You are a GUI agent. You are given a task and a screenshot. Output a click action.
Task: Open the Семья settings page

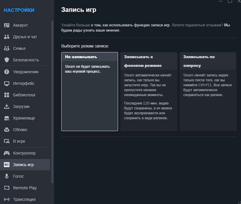pyautogui.click(x=25, y=48)
